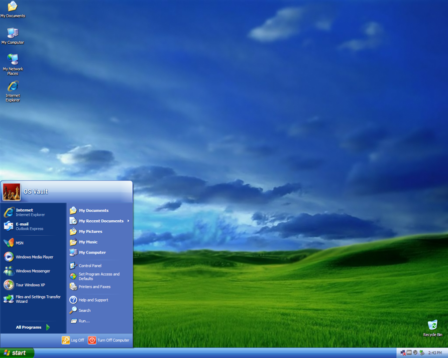448x358 pixels.
Task: Open My Music from the Start menu
Action: point(100,242)
